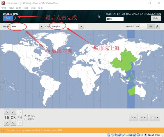Viewport: 164px width, 137px height.
Task: Open the 视图 menu
Action: pyautogui.click(x=18, y=8)
